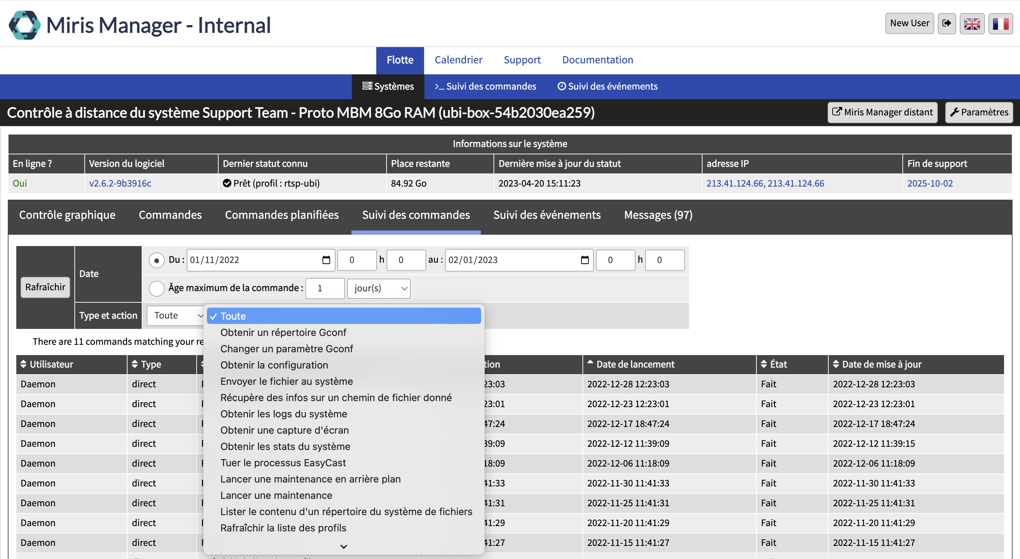Choose Récupère des infos sur un chemin option
The image size is (1020, 559).
[344, 398]
